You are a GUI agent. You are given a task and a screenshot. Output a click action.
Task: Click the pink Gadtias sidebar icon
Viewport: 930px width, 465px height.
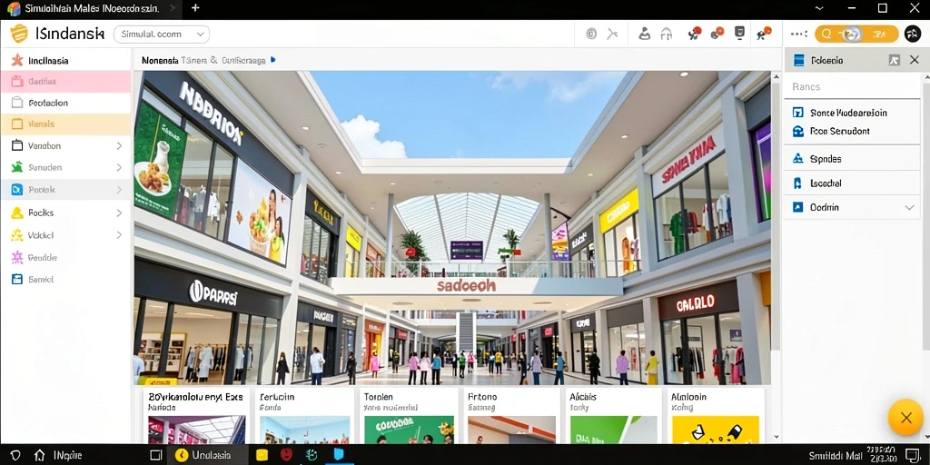click(16, 81)
